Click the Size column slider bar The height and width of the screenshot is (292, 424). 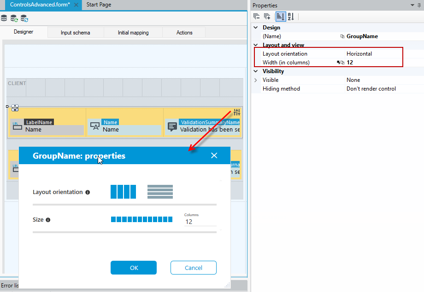(x=141, y=219)
